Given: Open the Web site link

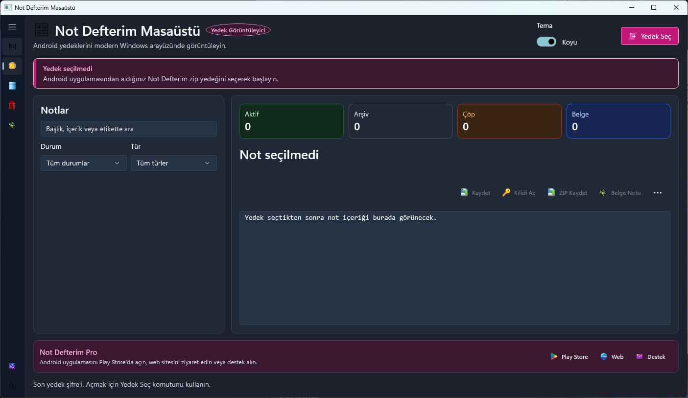Looking at the screenshot, I should 612,357.
